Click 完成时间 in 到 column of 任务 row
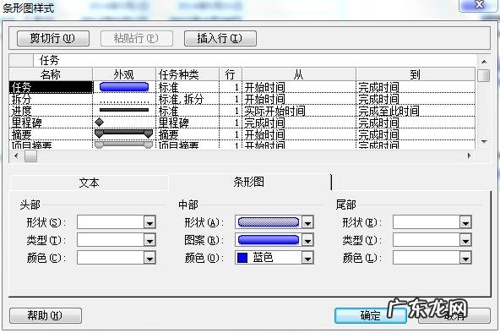 click(416, 87)
